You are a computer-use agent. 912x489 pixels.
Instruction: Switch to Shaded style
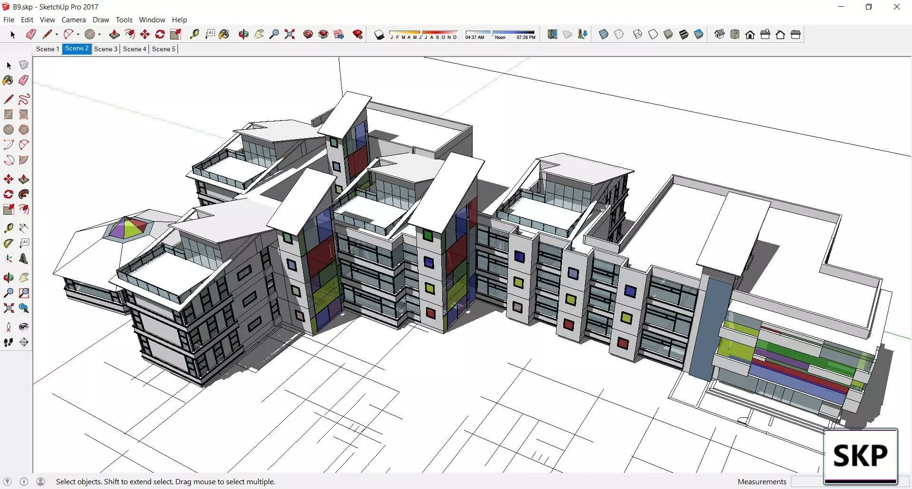(x=668, y=34)
